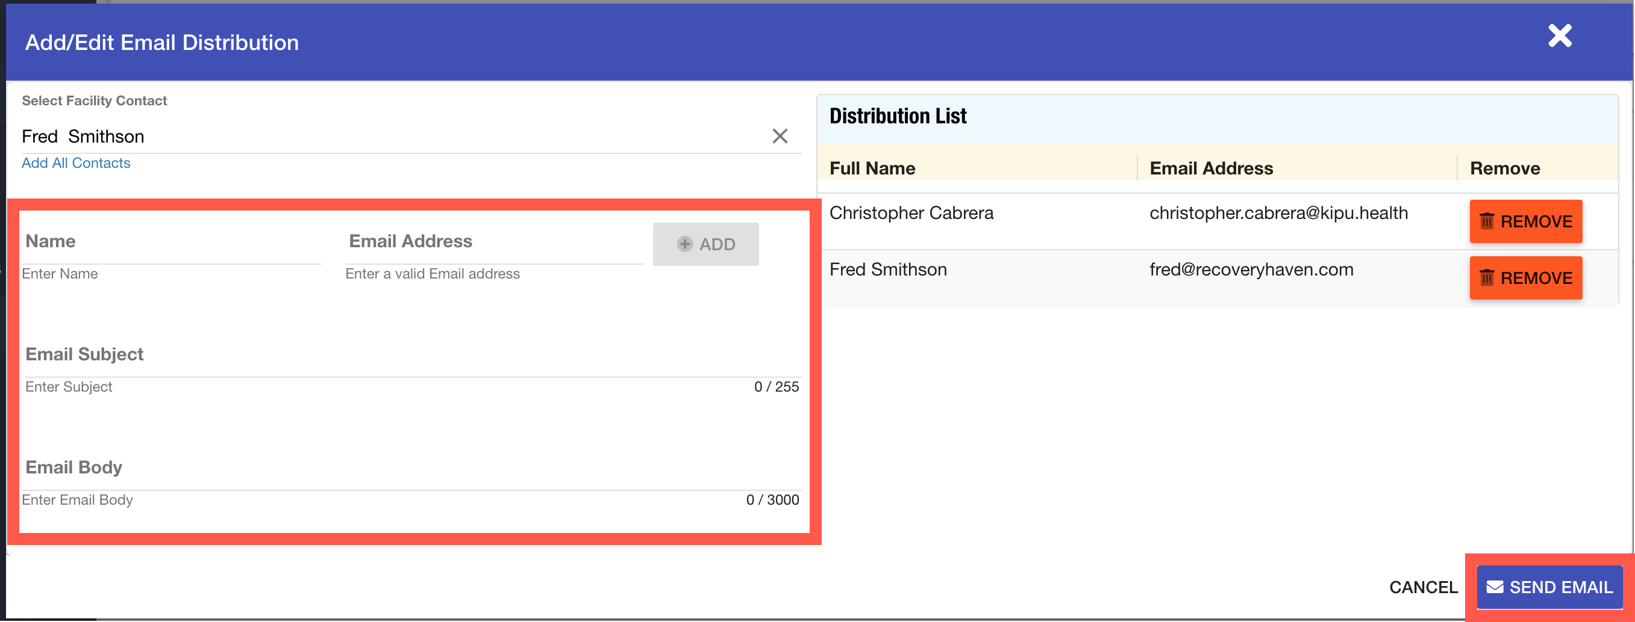Click the fred@recoveryhaven.com email cell

[x=1251, y=269]
